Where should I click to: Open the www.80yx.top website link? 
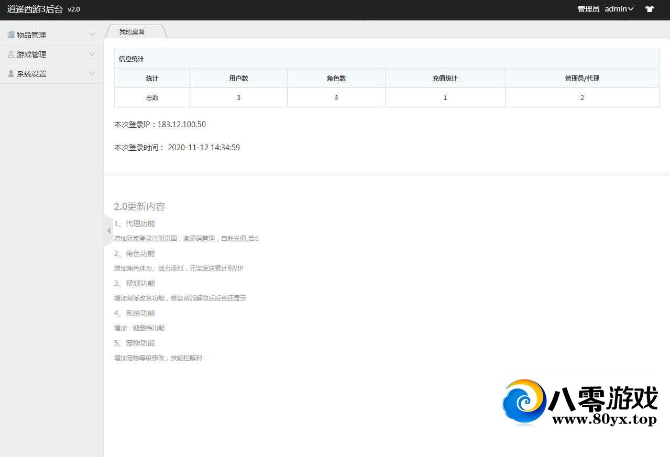[604, 420]
